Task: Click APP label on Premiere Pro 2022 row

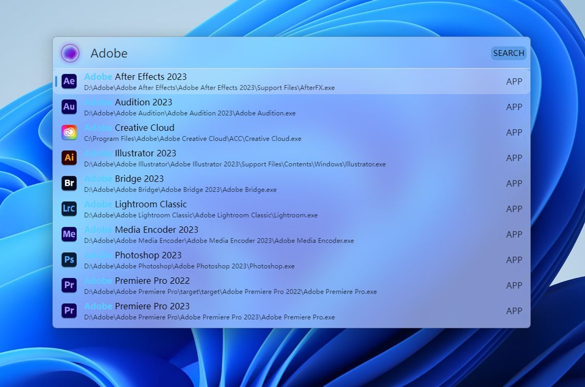Action: (x=514, y=285)
